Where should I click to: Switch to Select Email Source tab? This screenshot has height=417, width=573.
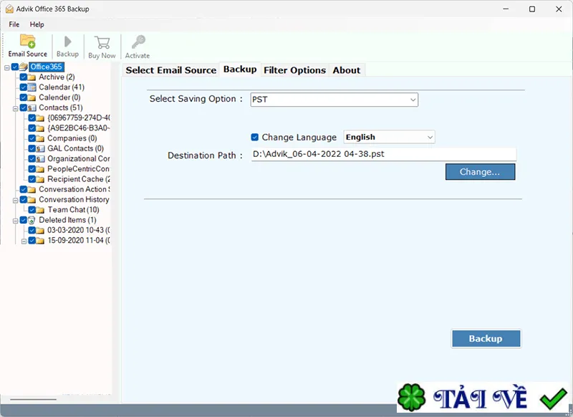click(171, 70)
